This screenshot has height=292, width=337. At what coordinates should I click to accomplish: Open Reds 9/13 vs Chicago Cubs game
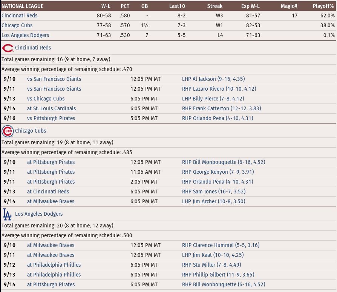tap(46, 99)
